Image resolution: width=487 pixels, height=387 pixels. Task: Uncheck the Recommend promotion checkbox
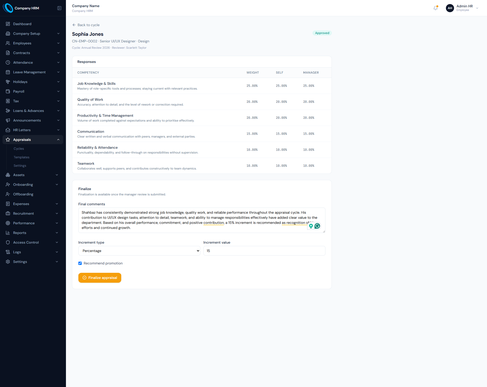(80, 263)
